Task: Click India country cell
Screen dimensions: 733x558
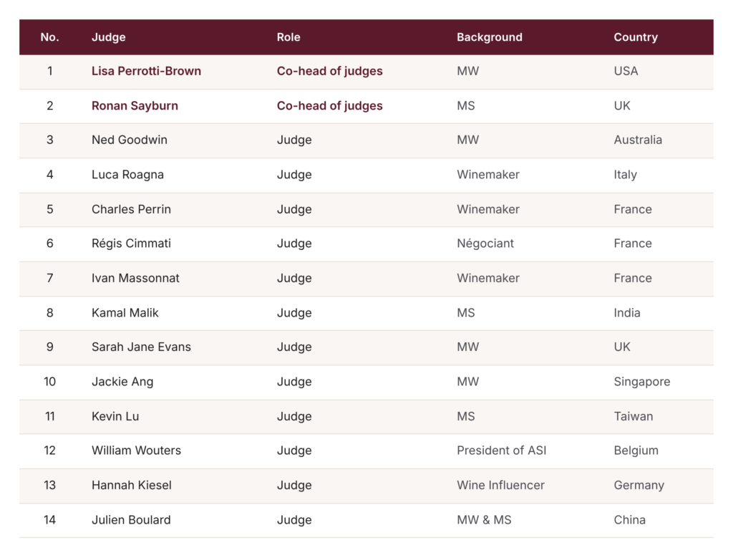Action: (x=627, y=312)
